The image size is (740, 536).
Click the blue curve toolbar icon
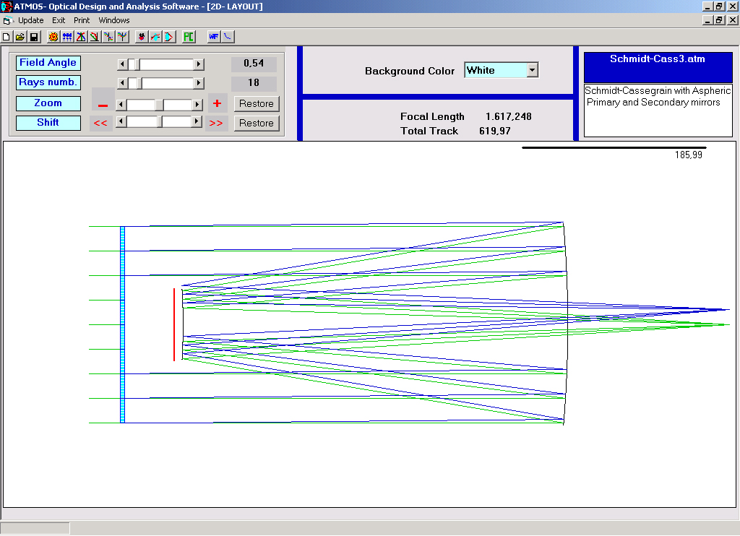click(228, 37)
